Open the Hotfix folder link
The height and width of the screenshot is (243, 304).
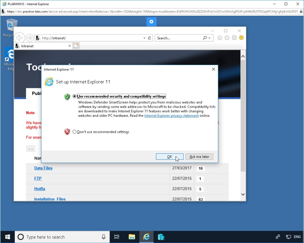point(39,189)
